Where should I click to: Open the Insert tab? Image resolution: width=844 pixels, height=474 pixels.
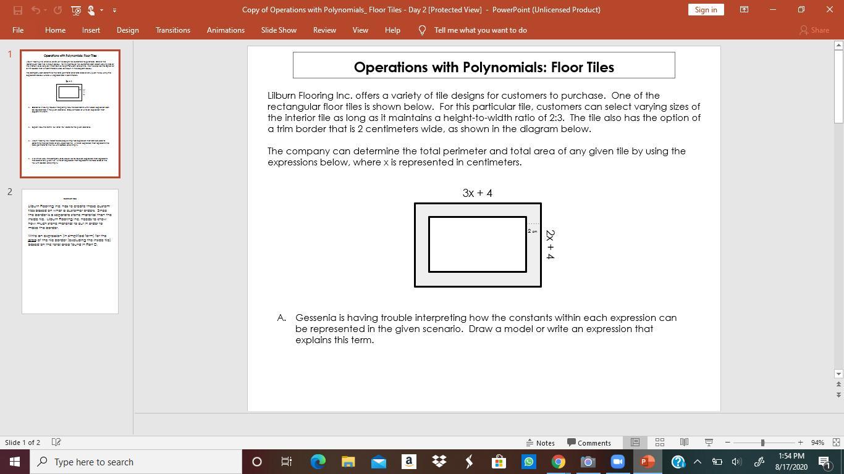(91, 30)
